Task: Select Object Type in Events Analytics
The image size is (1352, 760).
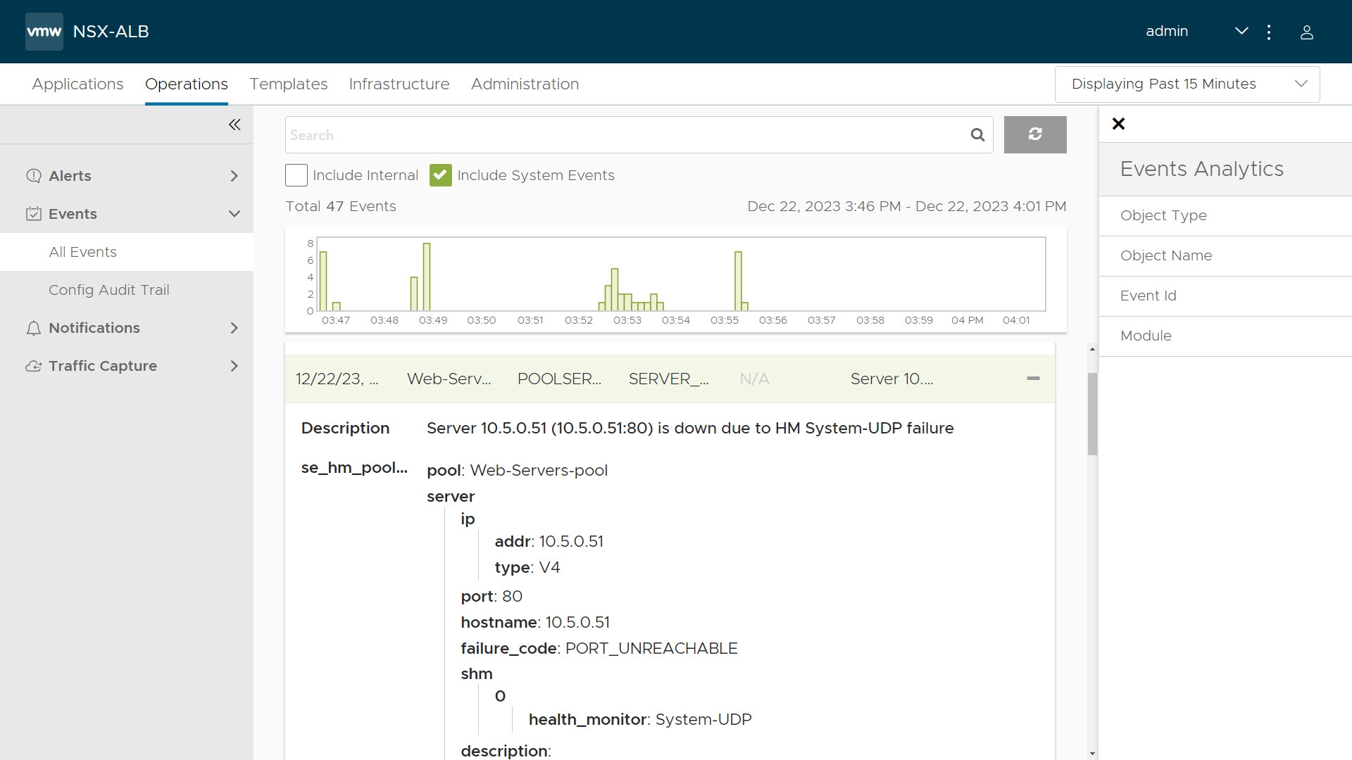Action: coord(1163,215)
